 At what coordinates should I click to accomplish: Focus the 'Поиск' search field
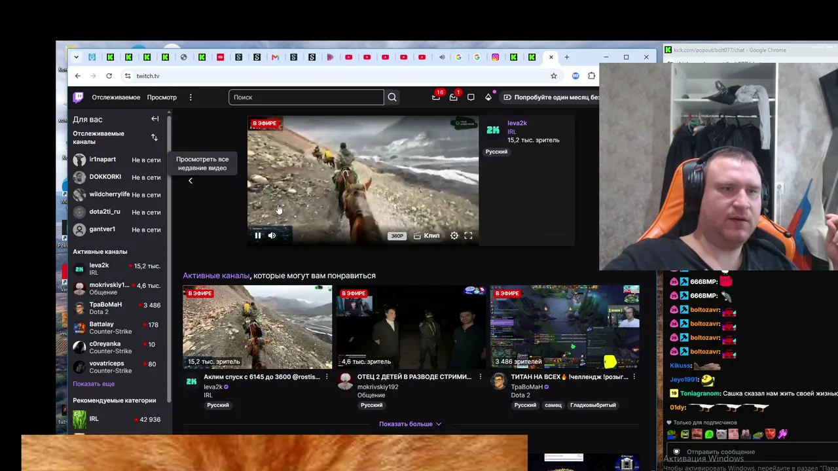pyautogui.click(x=306, y=97)
